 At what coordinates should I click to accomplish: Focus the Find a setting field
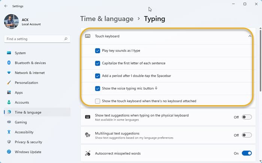tap(37, 39)
